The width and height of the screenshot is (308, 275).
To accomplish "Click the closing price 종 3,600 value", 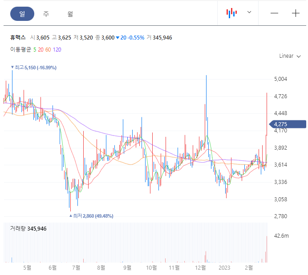I will 105,37.
